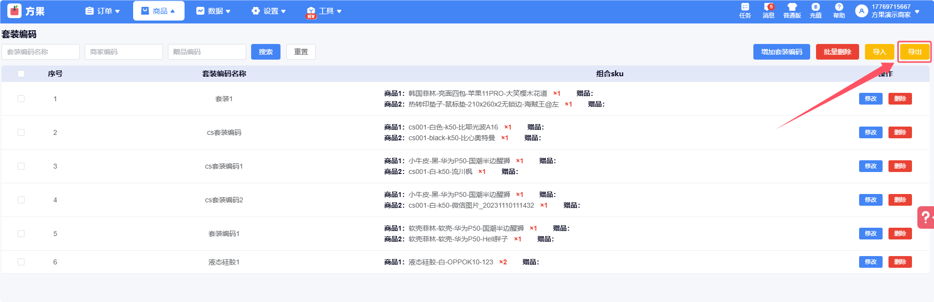Select the text cs001-白-k50-微信图片_20231110111432

[x=471, y=205]
